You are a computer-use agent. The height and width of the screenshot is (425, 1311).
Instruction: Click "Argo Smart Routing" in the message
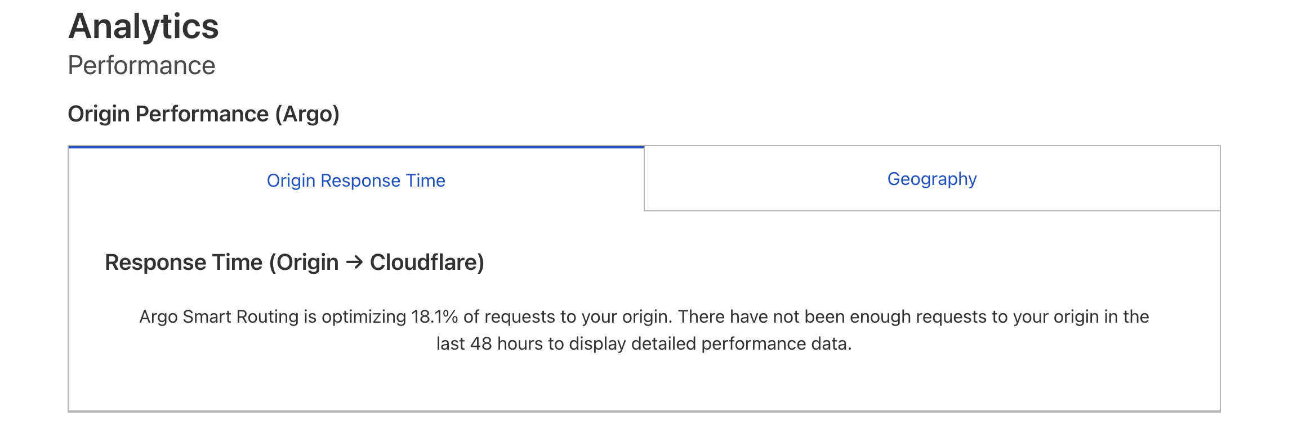click(219, 317)
